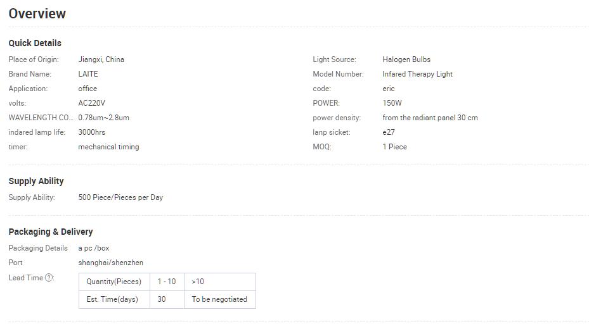589x336 pixels.
Task: Click the AC220V volts value
Action: [92, 103]
